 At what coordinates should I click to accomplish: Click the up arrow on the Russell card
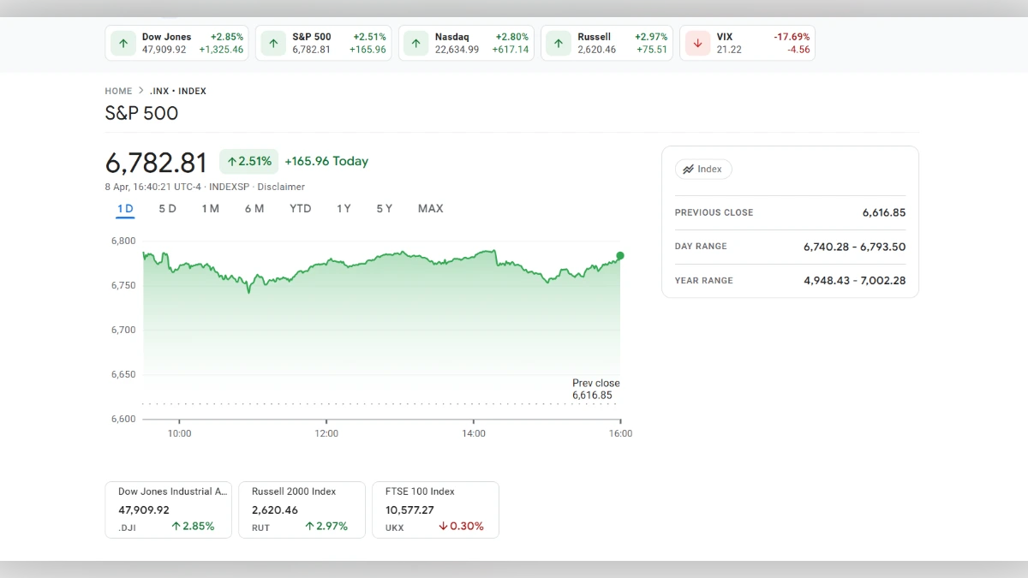558,43
